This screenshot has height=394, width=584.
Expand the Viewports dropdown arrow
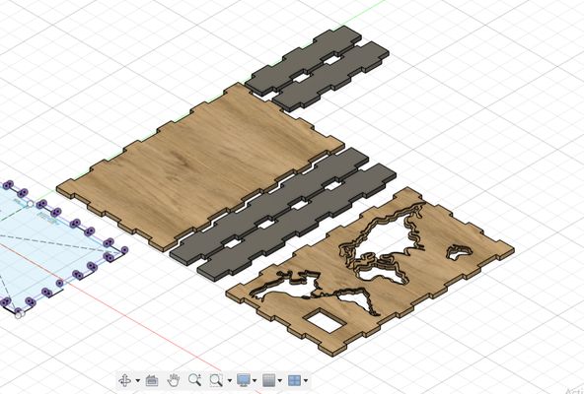[306, 380]
